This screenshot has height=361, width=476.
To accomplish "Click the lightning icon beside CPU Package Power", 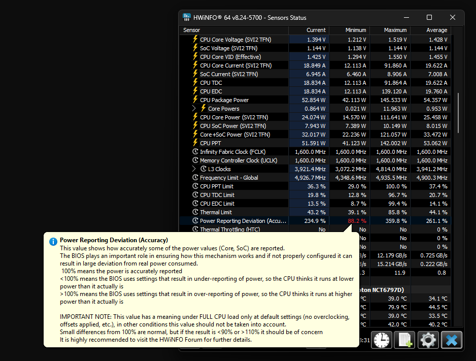I will click(195, 100).
